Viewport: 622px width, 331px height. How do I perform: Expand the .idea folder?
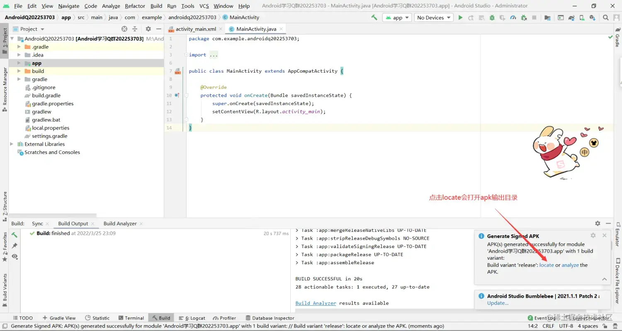click(19, 55)
